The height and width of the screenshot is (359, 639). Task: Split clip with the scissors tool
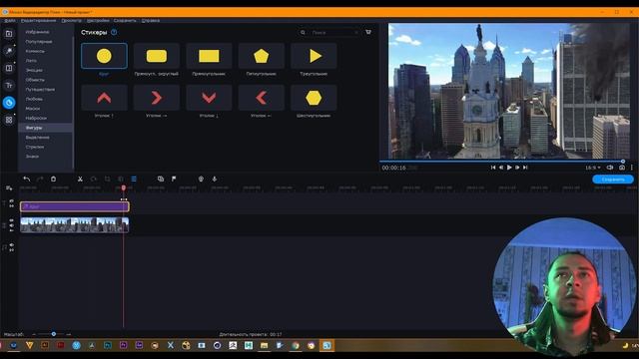click(x=80, y=179)
